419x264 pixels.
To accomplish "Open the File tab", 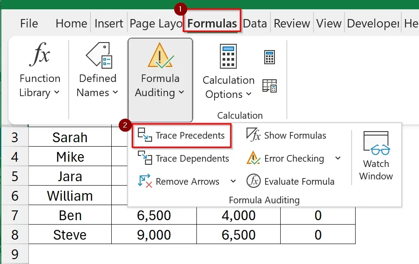I will click(29, 23).
